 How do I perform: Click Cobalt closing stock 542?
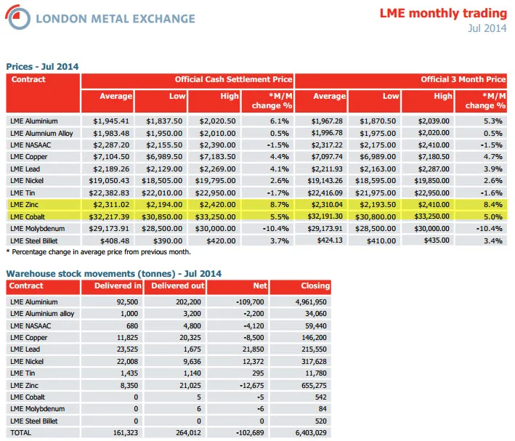[321, 397]
